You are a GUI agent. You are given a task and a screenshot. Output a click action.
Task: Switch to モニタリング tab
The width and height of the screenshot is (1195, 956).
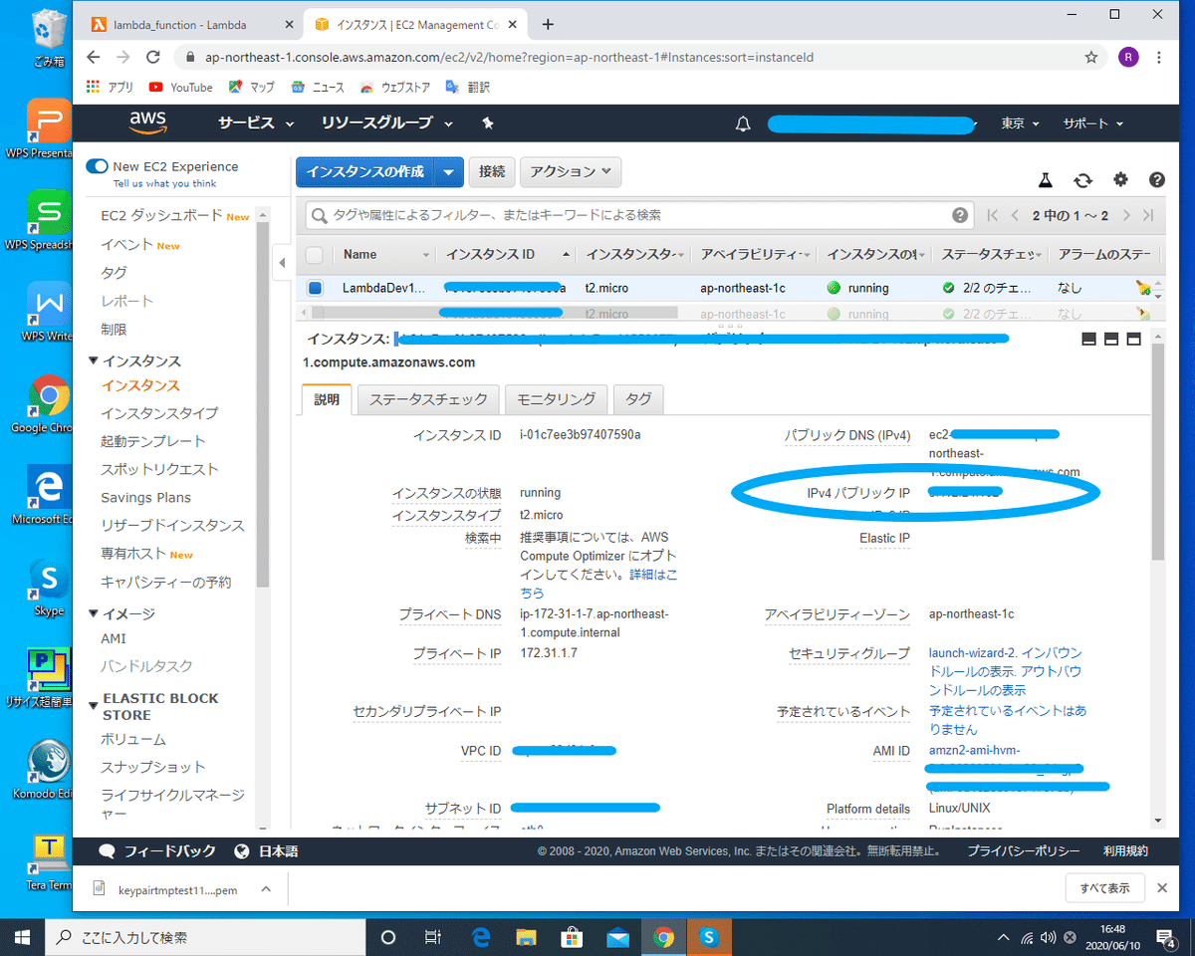(x=556, y=399)
